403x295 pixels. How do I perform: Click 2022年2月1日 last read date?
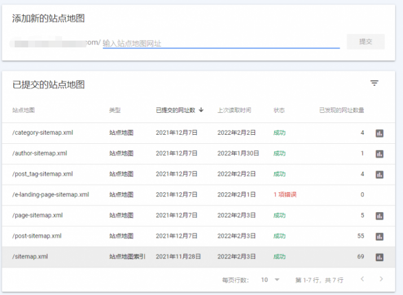coord(236,195)
